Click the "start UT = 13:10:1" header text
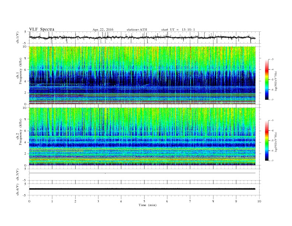This screenshot has width=292, height=226. click(x=178, y=30)
